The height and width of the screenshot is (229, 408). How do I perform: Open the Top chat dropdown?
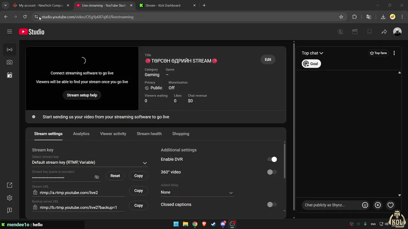pyautogui.click(x=312, y=53)
